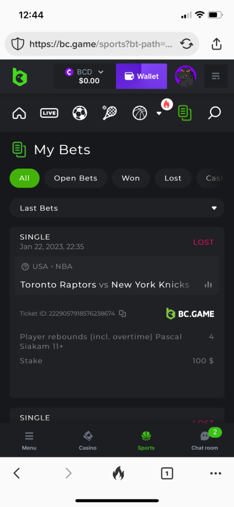Screen dimensions: 234x507
Task: Open the search magnifier icon
Action: pos(215,113)
